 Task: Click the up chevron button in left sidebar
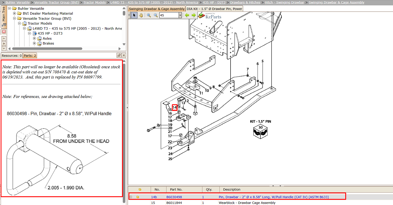(x=4, y=38)
